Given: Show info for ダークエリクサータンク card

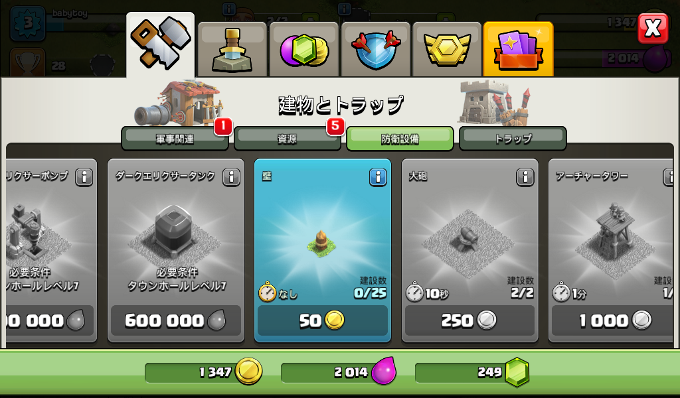Looking at the screenshot, I should [x=231, y=177].
